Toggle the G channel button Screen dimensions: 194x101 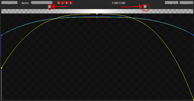[63, 3]
